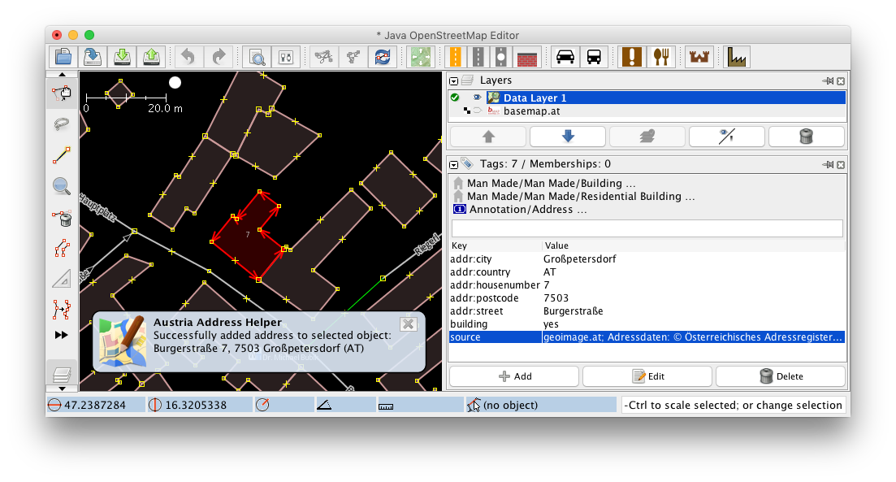Select the Data Layer 1 row
Viewport: 896px width, 482px height.
pos(647,98)
